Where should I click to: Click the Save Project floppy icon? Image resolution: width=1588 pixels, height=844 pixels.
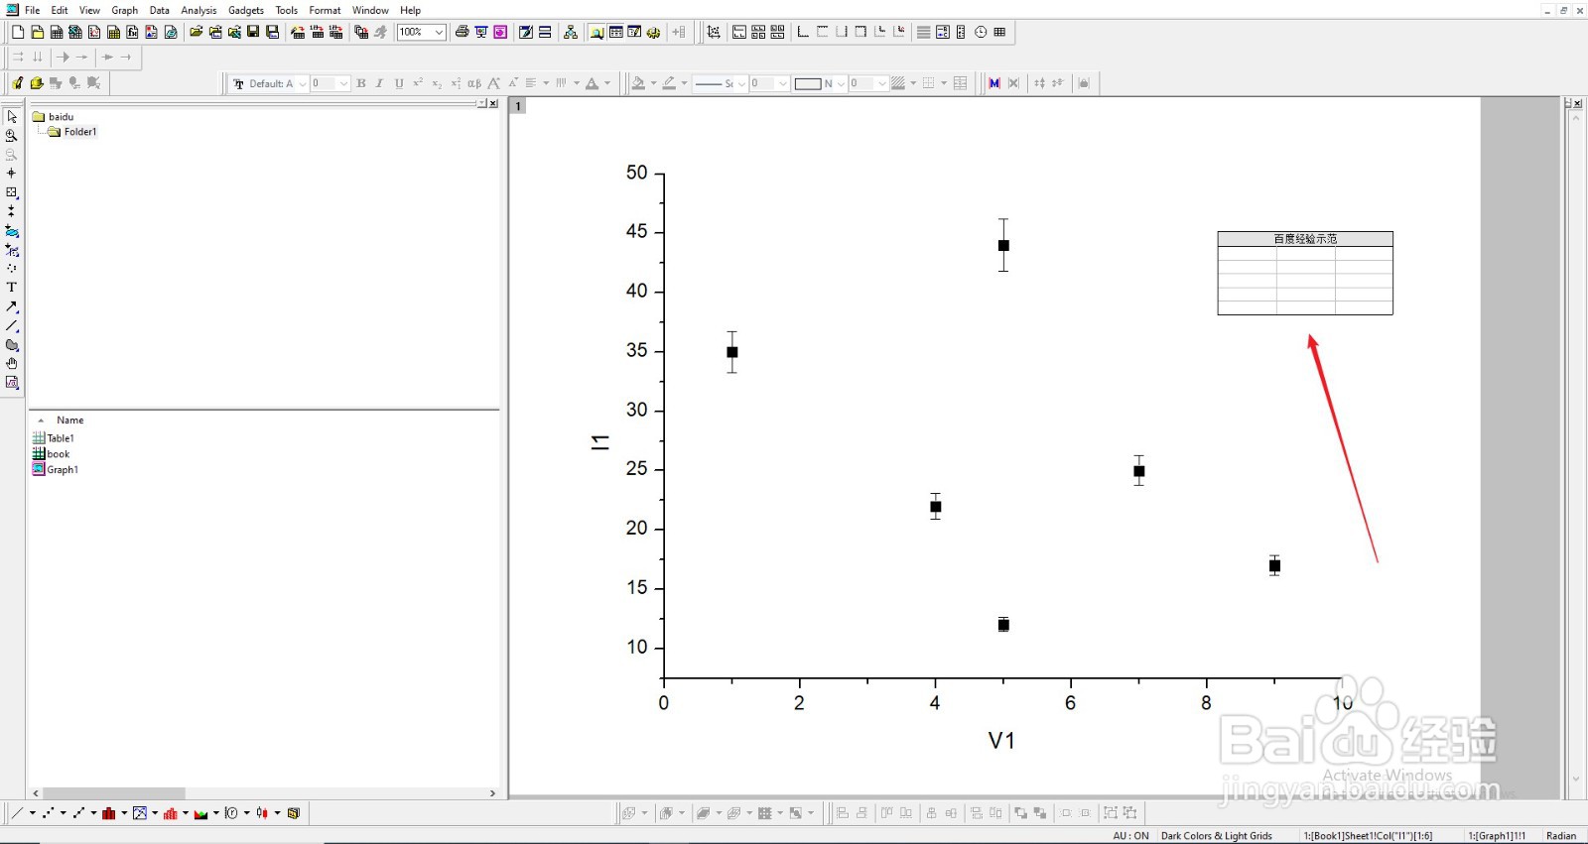[254, 32]
